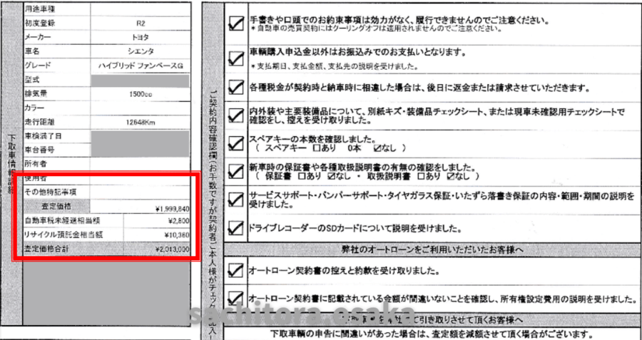Click the グレード field ハイブリッド ファンベースG
This screenshot has height=340, width=642.
click(x=141, y=66)
